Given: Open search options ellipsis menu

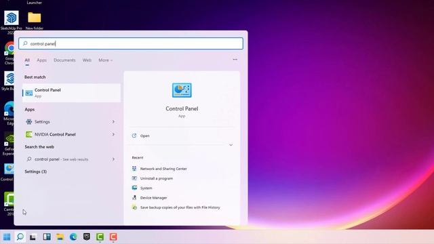Looking at the screenshot, I should coord(235,60).
